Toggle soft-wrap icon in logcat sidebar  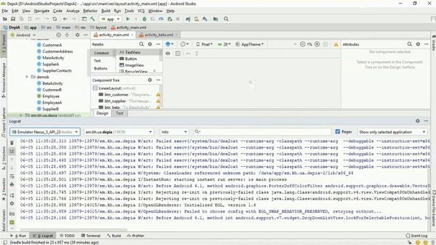[12, 176]
